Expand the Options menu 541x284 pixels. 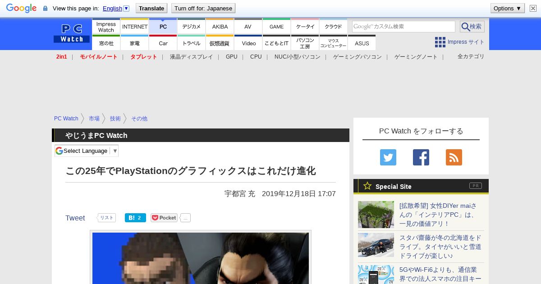pos(507,8)
